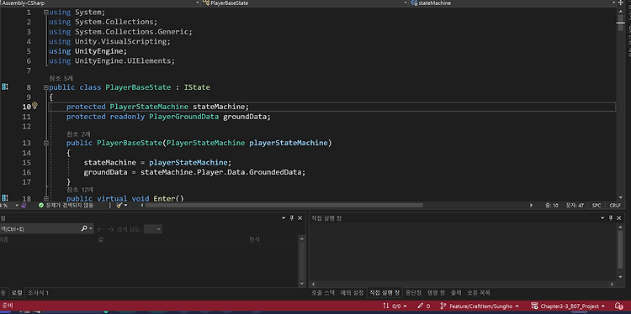Collapse the using directives block at line 1
Screen dimensions: 631x314
coord(46,12)
